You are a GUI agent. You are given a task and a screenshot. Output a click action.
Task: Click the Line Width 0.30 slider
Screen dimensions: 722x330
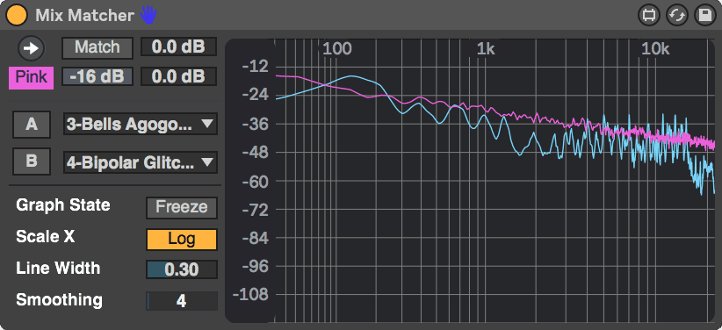coord(182,269)
